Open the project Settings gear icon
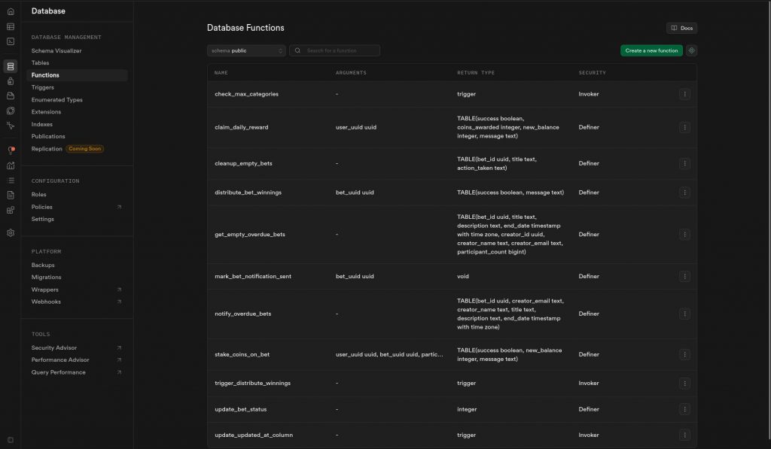771x449 pixels. [10, 233]
